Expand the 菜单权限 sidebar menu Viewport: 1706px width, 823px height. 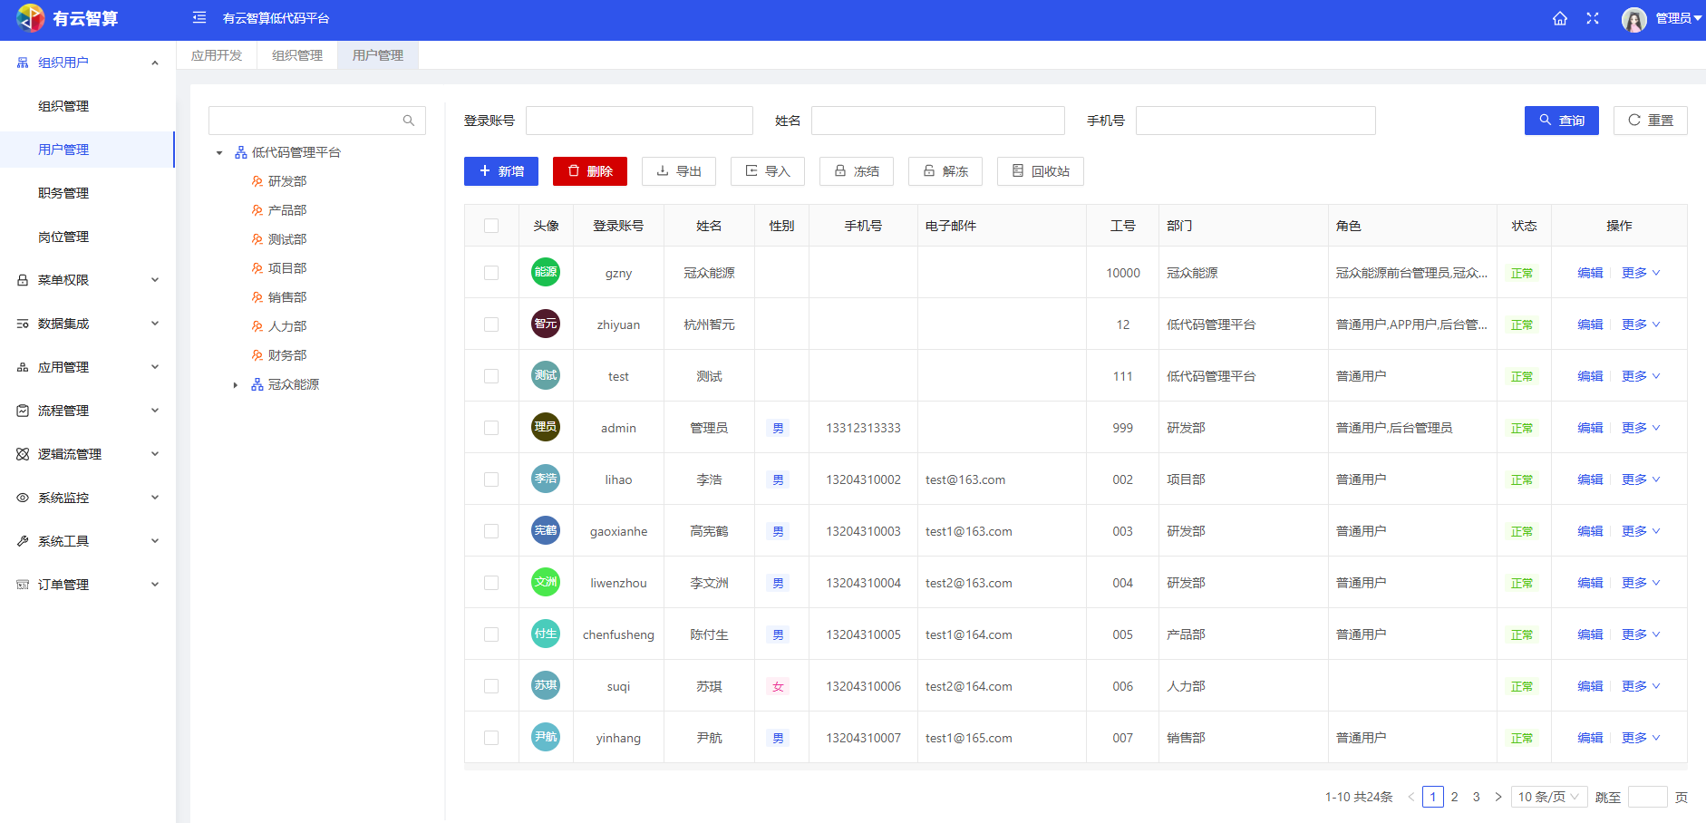point(88,280)
